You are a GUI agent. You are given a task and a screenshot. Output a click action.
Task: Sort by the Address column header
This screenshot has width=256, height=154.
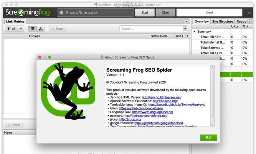[34, 36]
